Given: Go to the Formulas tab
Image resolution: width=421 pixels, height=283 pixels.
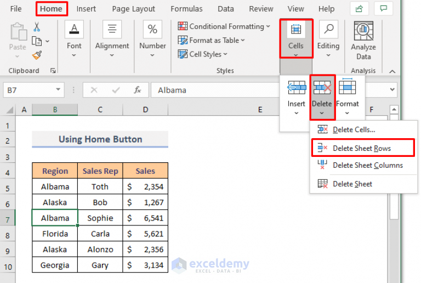Looking at the screenshot, I should coord(186,9).
